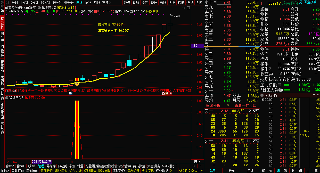Open 图文F10 at bottom bar
320x173 pixels.
pos(184,171)
